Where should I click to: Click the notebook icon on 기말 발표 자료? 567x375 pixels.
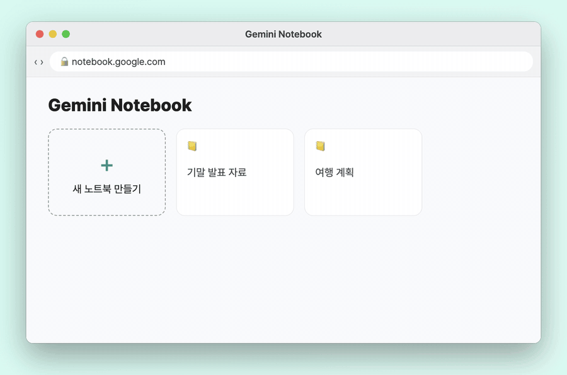coord(192,146)
